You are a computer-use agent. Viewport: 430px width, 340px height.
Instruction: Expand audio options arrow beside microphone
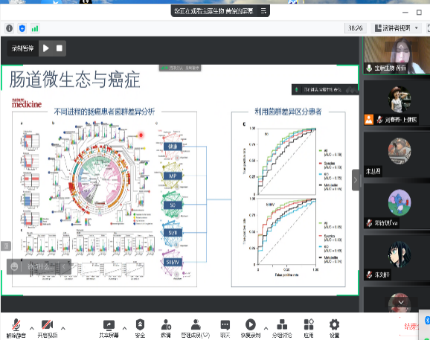coord(32,328)
